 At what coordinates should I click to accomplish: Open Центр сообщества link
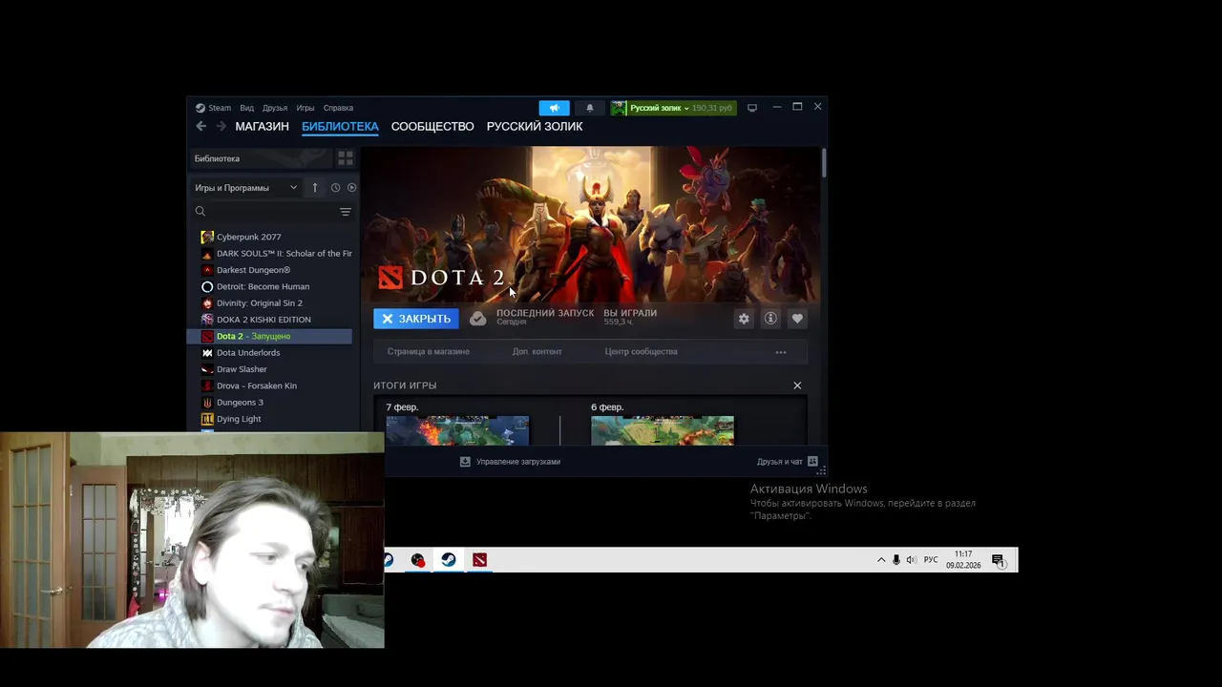point(642,351)
